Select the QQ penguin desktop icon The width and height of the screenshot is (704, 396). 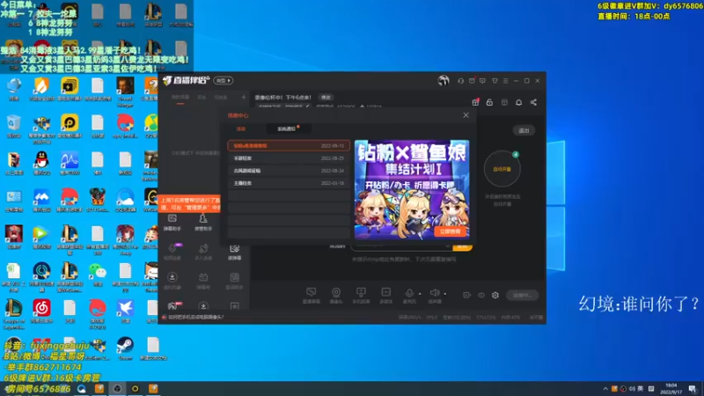point(41,163)
